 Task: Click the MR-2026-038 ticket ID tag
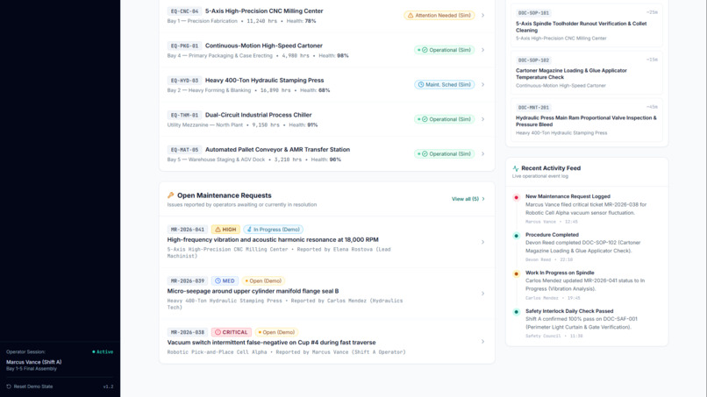tap(188, 332)
